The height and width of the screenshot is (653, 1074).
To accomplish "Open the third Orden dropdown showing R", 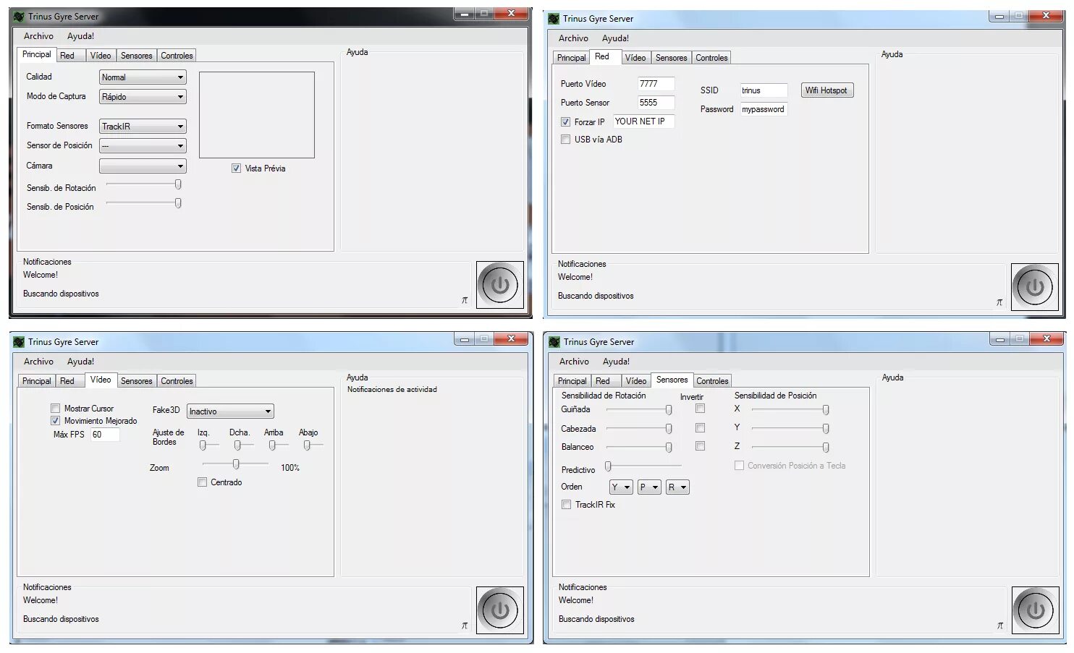I will (x=677, y=487).
